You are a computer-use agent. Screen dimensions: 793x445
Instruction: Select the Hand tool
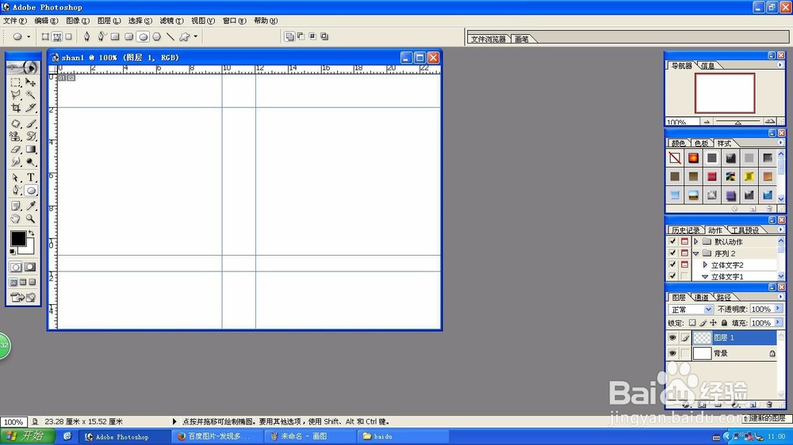click(16, 219)
